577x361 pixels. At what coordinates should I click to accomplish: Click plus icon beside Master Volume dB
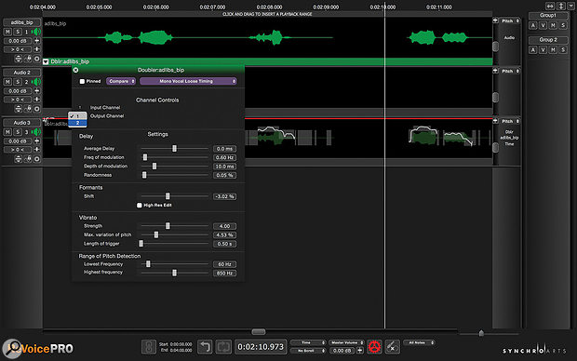[x=360, y=351]
